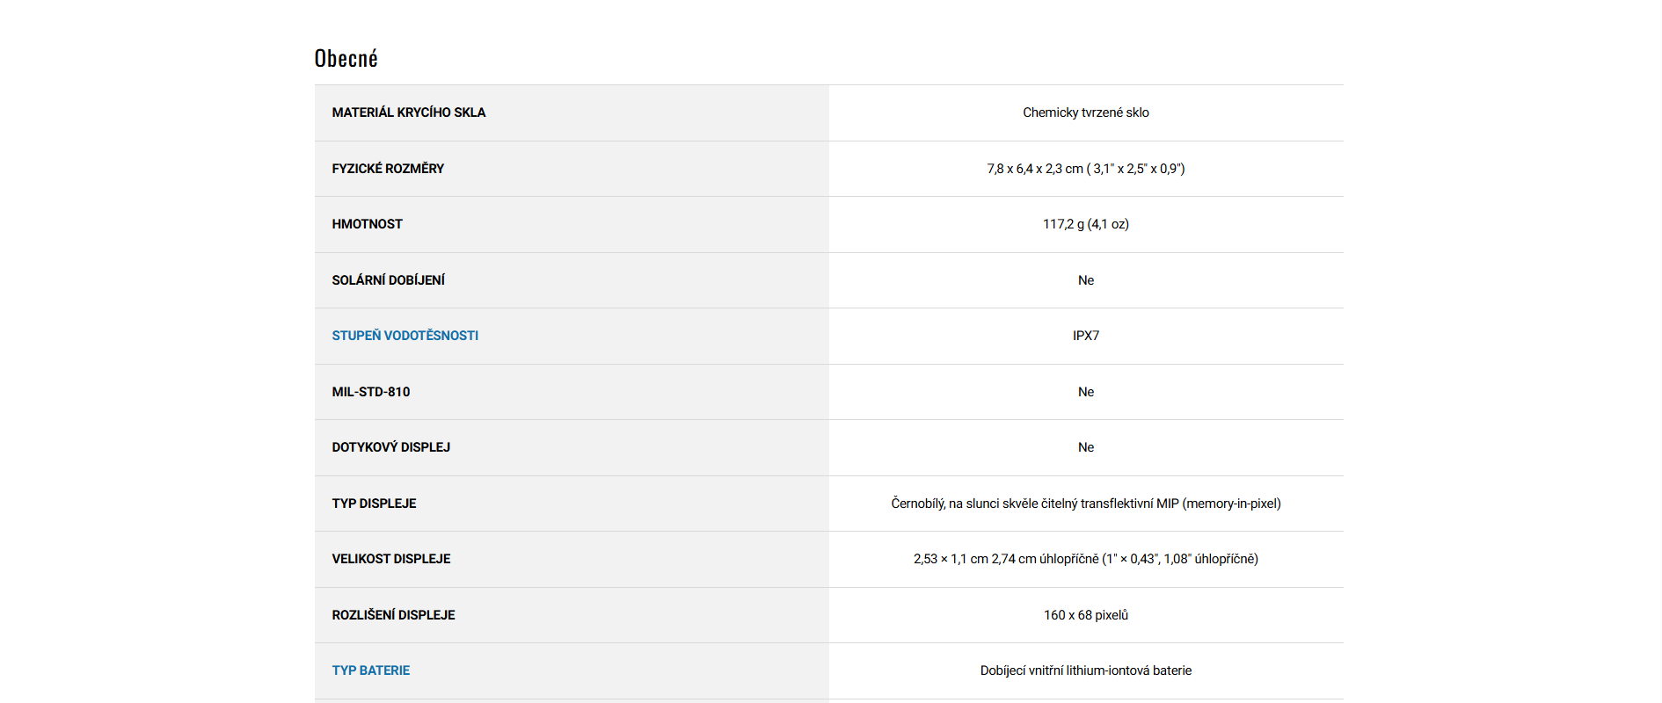This screenshot has width=1662, height=703.
Task: Select the Chemicky tvrzené sklo value
Action: [x=1085, y=112]
